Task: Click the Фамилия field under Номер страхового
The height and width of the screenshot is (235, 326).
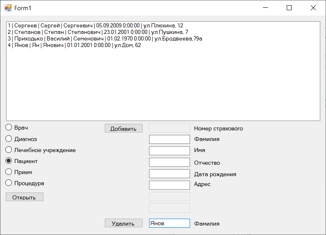Action: point(170,139)
